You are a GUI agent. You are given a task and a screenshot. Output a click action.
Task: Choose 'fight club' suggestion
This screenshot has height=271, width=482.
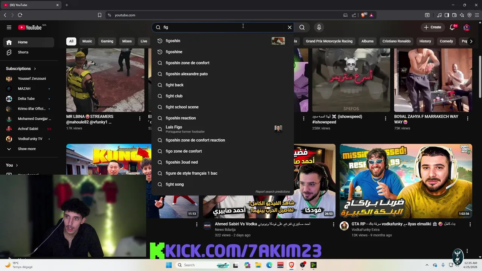click(x=223, y=96)
